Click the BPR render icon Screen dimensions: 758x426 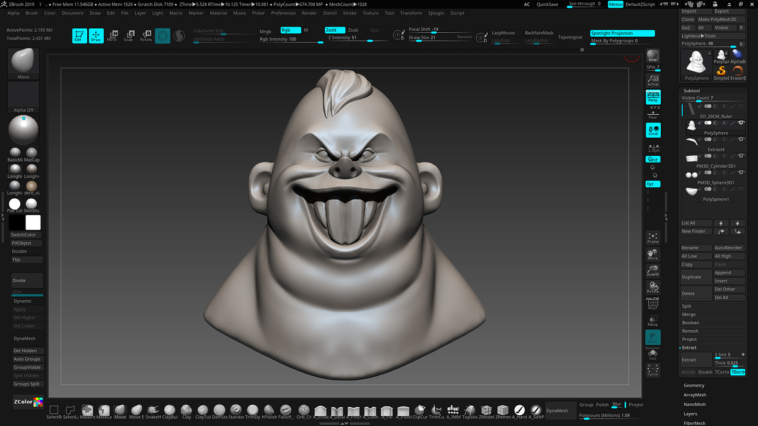click(x=653, y=56)
